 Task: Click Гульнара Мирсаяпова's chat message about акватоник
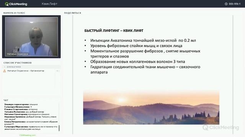click(x=31, y=128)
